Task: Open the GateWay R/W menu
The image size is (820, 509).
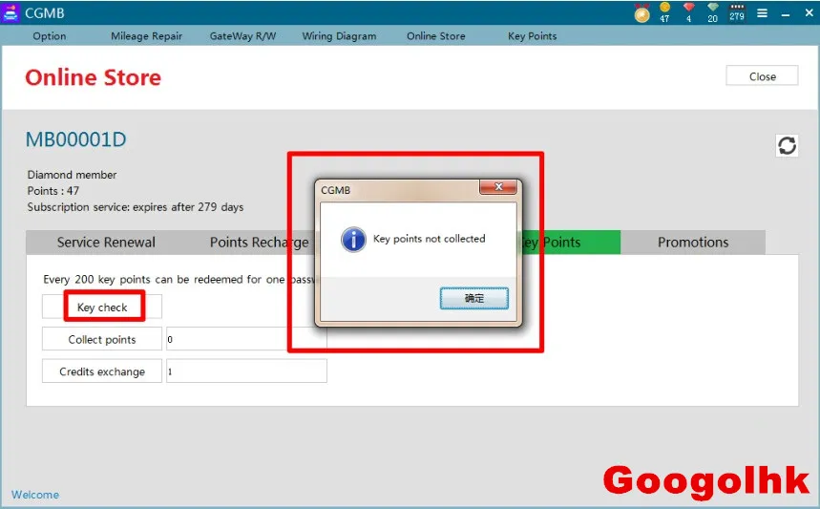Action: (242, 36)
